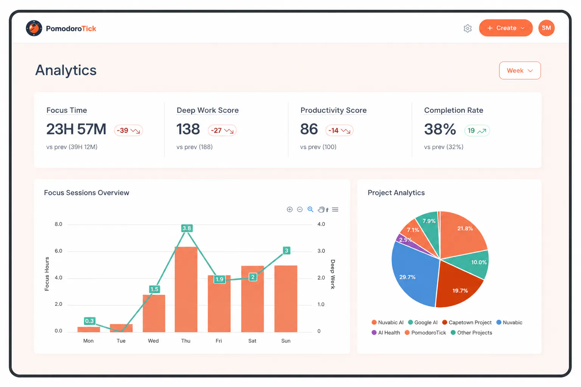Open the Week period dropdown
The image size is (581, 387).
pyautogui.click(x=520, y=71)
